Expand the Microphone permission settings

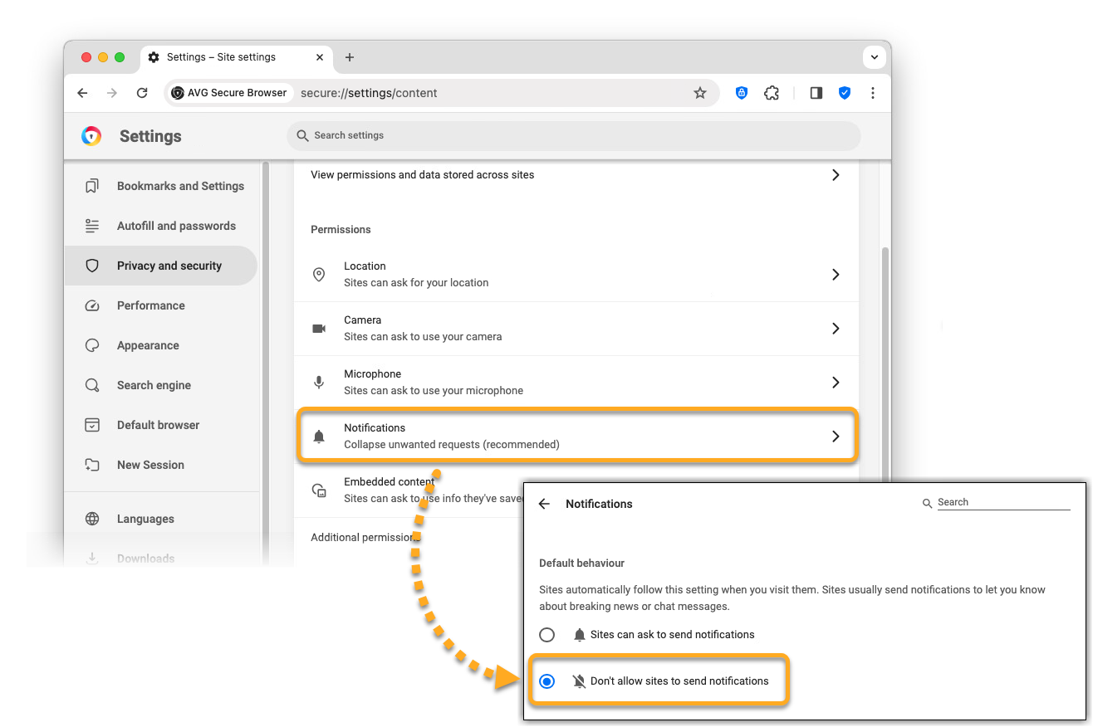point(576,383)
